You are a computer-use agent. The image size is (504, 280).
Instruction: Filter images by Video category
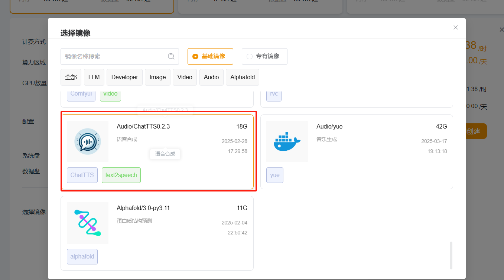[x=185, y=77]
